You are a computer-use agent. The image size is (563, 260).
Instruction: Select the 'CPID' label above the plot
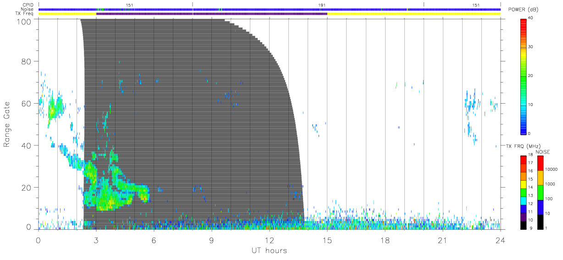point(28,5)
